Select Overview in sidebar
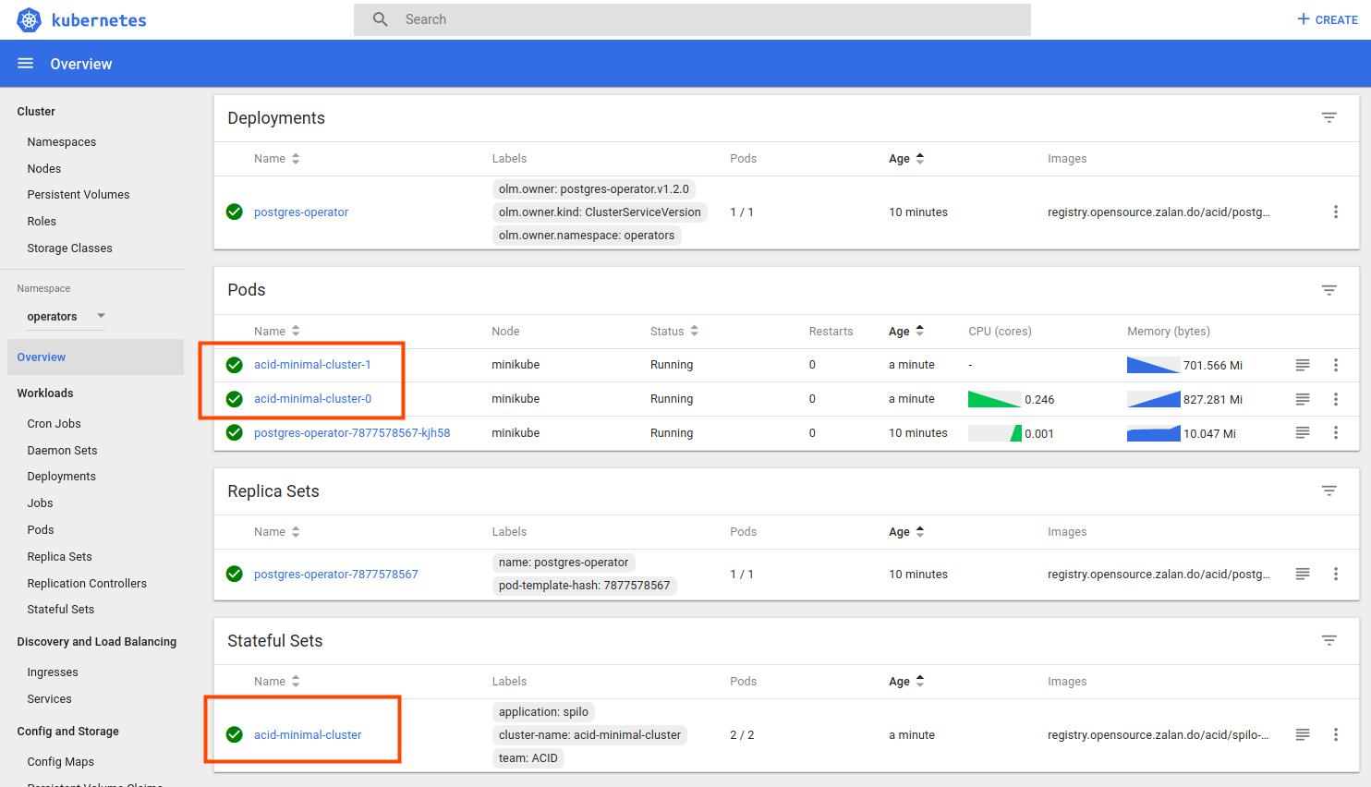 (x=95, y=357)
